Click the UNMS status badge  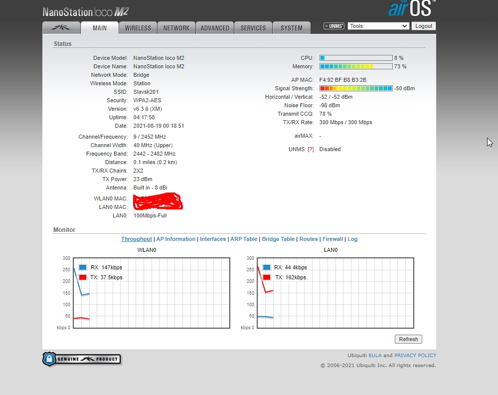334,26
